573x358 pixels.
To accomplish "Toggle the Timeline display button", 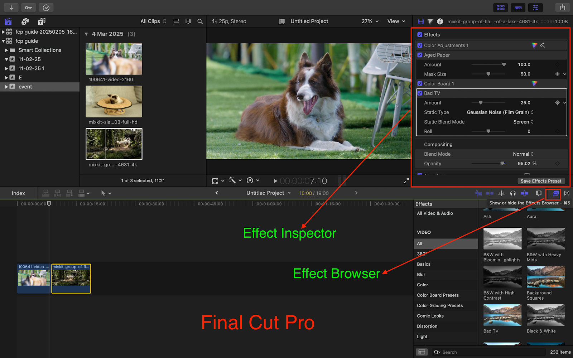I will [518, 8].
